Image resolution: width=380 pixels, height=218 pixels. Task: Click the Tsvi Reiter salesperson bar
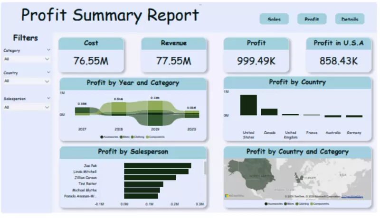(144, 184)
